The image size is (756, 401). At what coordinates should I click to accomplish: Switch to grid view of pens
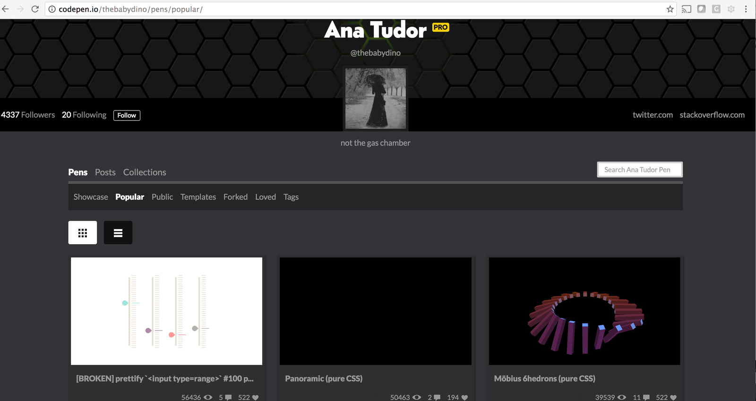pyautogui.click(x=83, y=232)
